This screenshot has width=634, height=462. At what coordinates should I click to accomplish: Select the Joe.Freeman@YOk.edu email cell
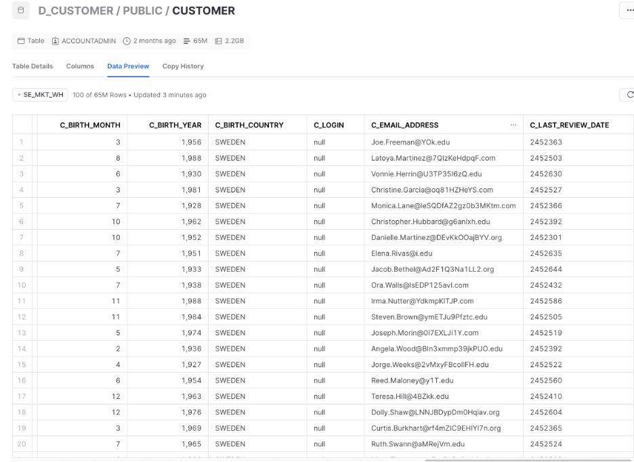tap(410, 142)
